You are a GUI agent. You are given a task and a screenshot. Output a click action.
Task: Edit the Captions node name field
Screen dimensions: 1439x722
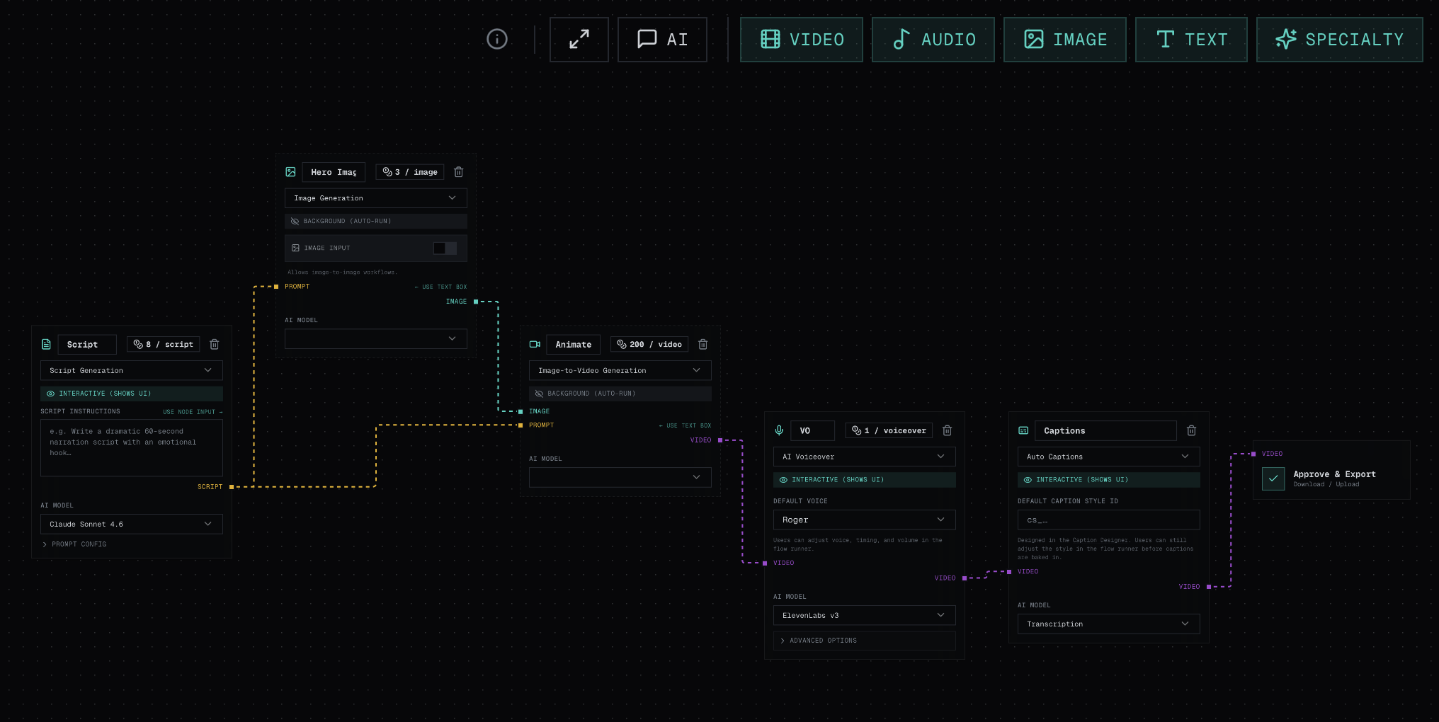1105,430
